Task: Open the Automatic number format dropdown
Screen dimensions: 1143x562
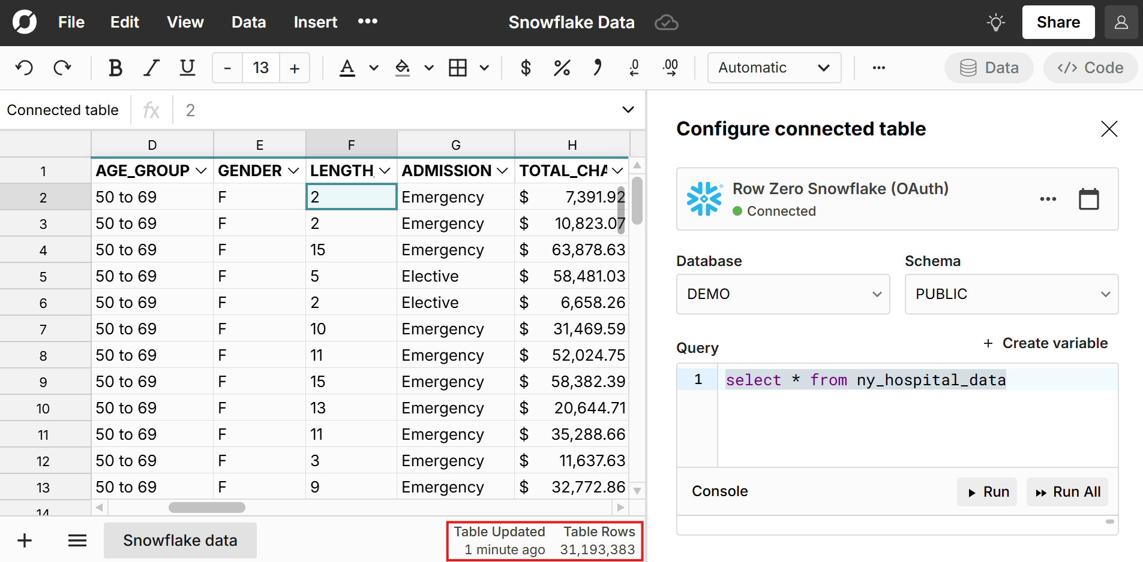Action: coord(773,68)
